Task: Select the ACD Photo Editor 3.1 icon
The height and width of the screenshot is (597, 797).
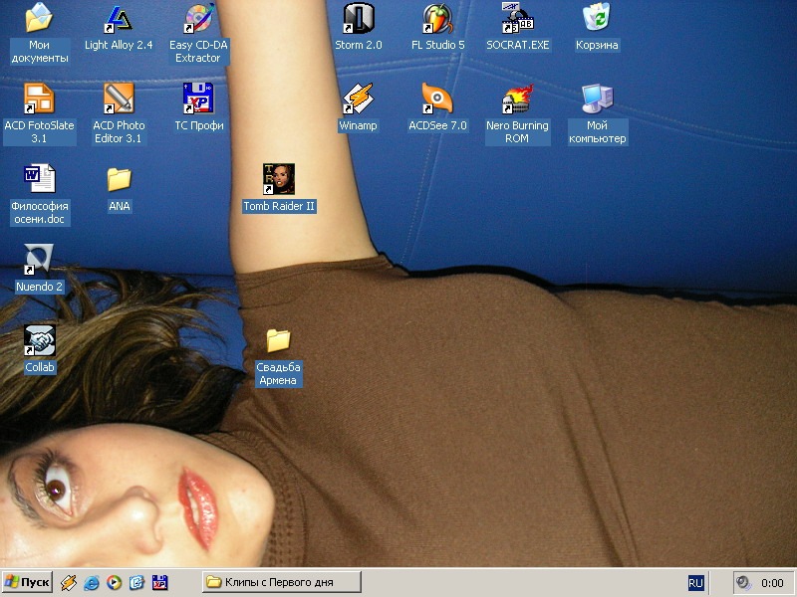Action: 119,99
